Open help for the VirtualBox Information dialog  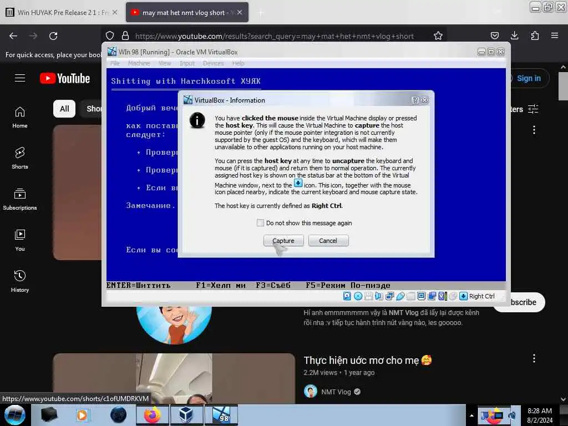[415, 100]
